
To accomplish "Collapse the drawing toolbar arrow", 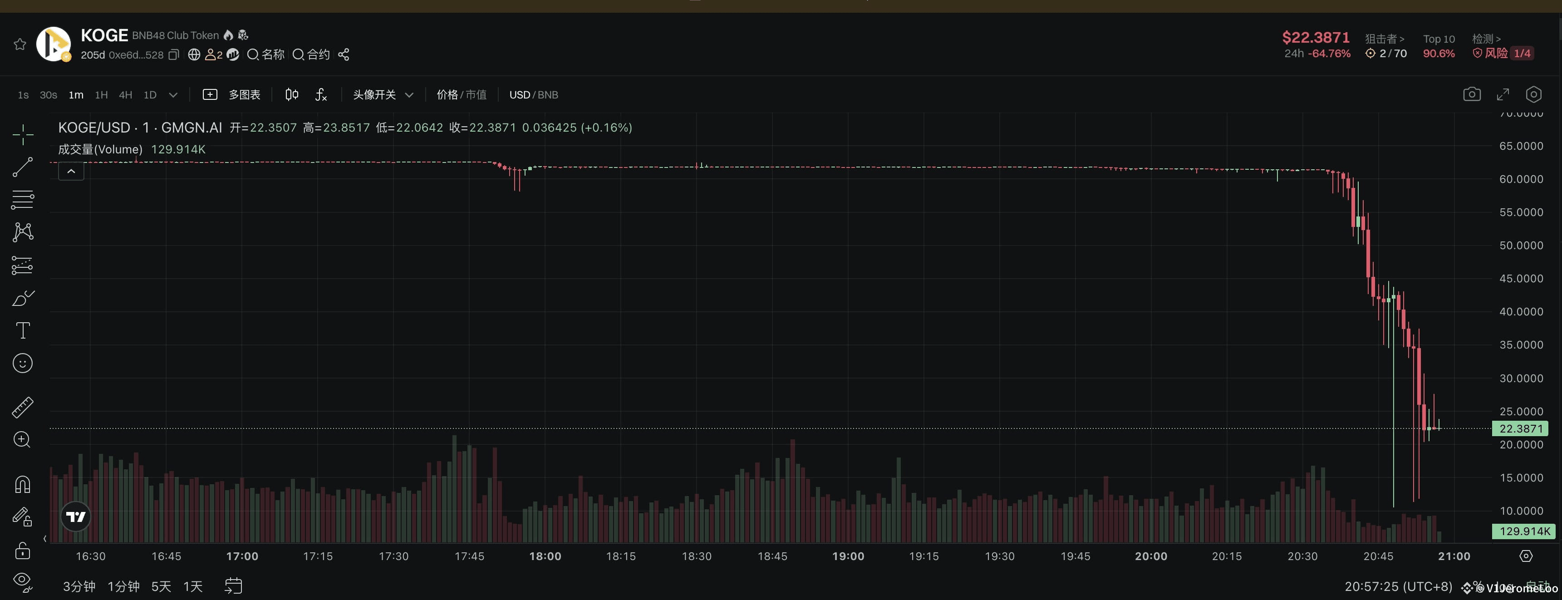I will click(x=45, y=539).
